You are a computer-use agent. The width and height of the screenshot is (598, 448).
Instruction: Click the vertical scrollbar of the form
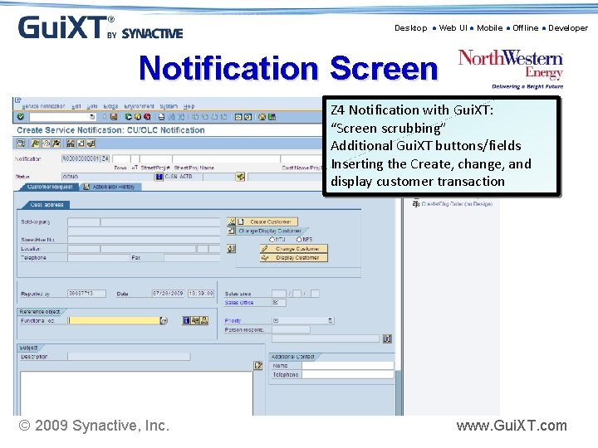399,304
